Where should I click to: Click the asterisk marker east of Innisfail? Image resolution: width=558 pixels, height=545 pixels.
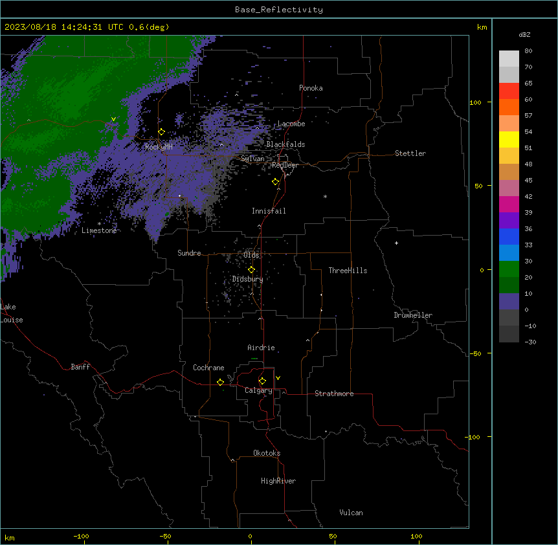tap(325, 197)
